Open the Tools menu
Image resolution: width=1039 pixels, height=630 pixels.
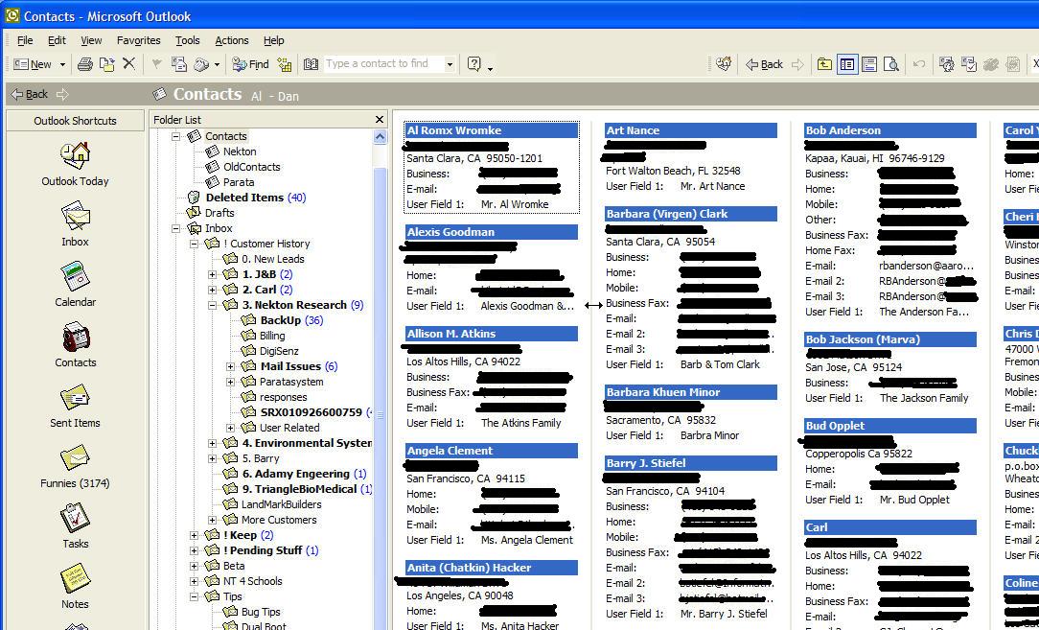(x=188, y=40)
